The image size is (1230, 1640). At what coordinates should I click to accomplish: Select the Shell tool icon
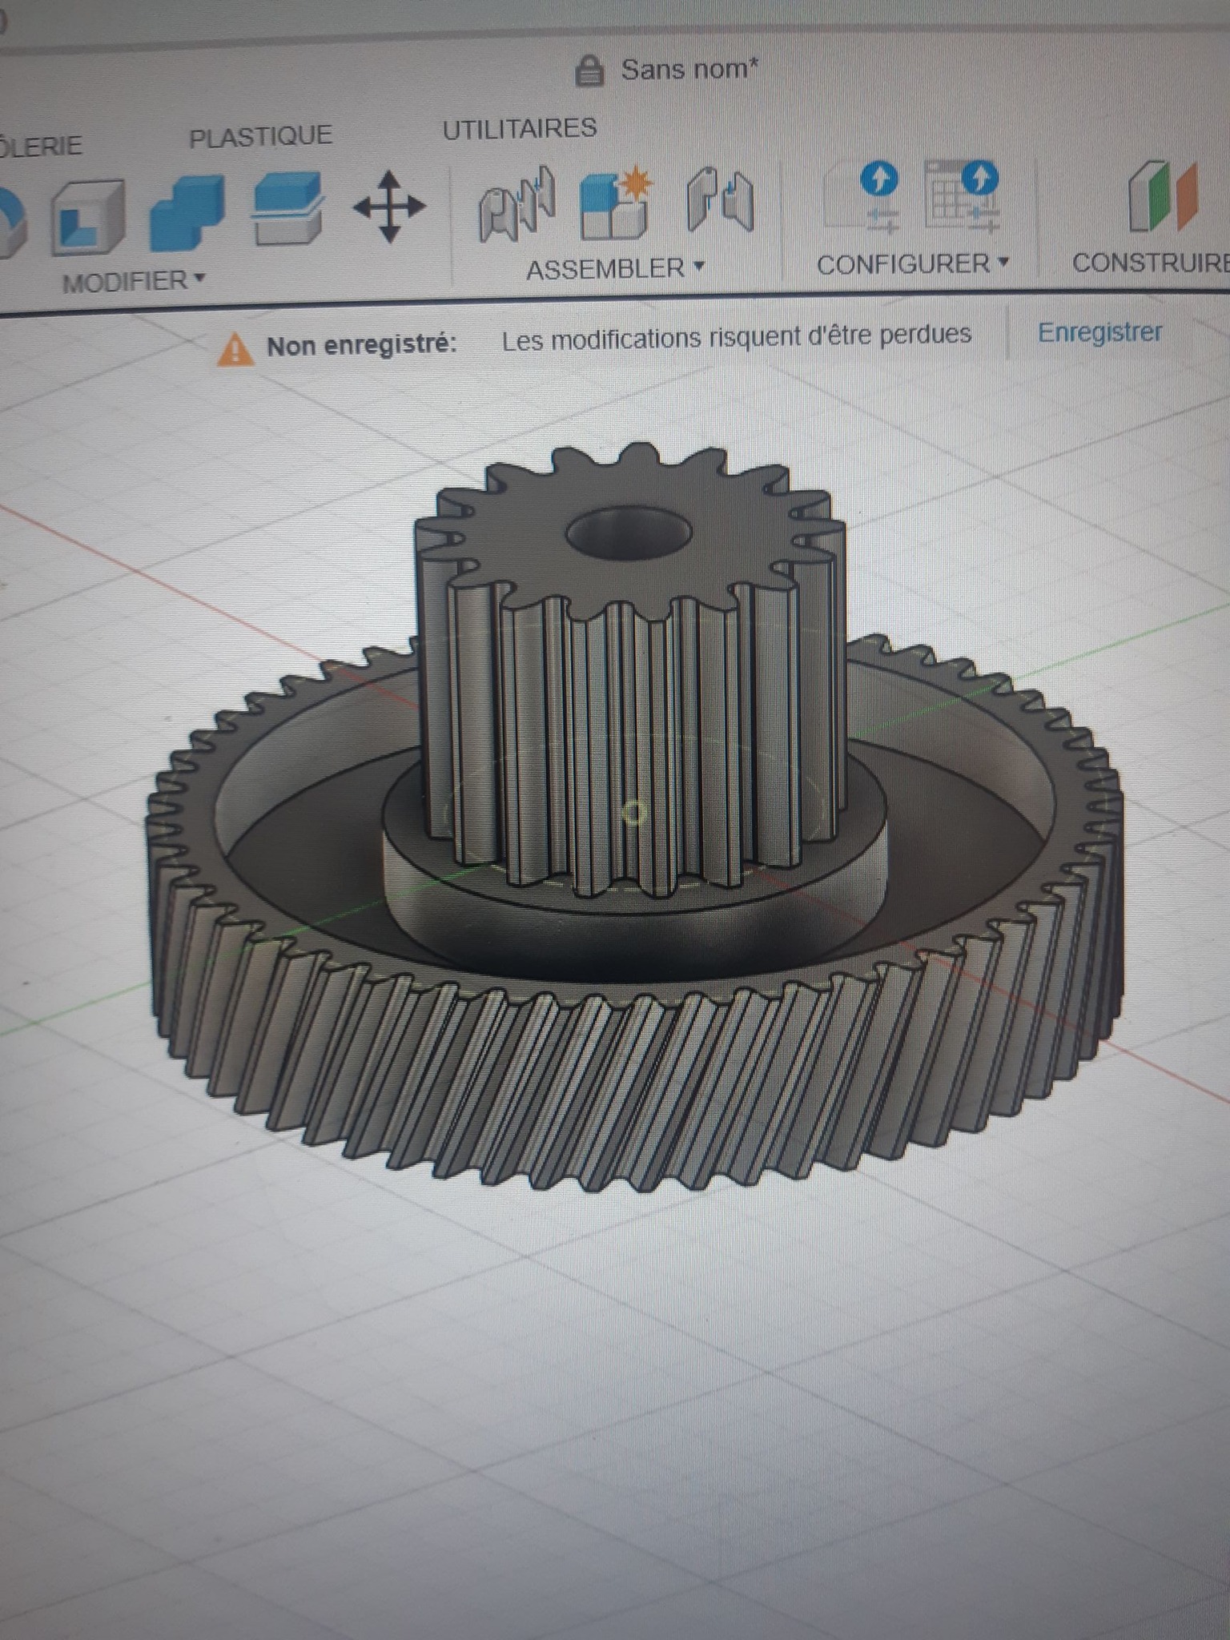[x=88, y=215]
